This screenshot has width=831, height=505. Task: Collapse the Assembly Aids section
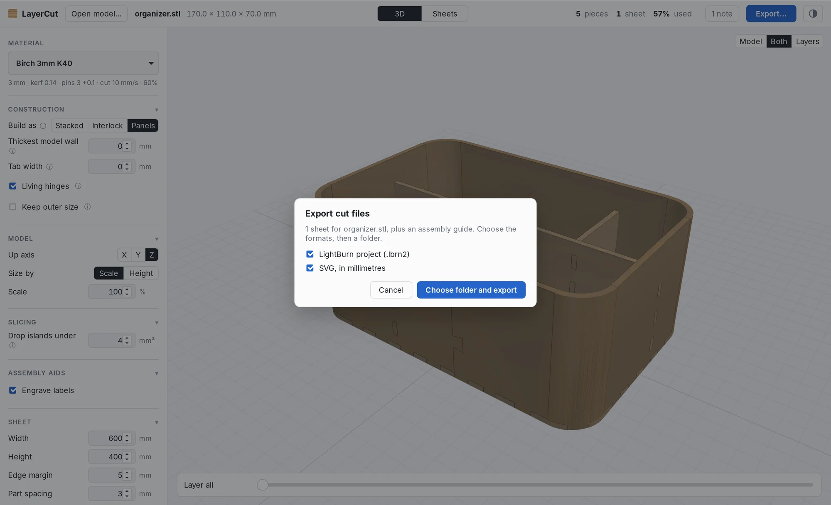click(157, 374)
